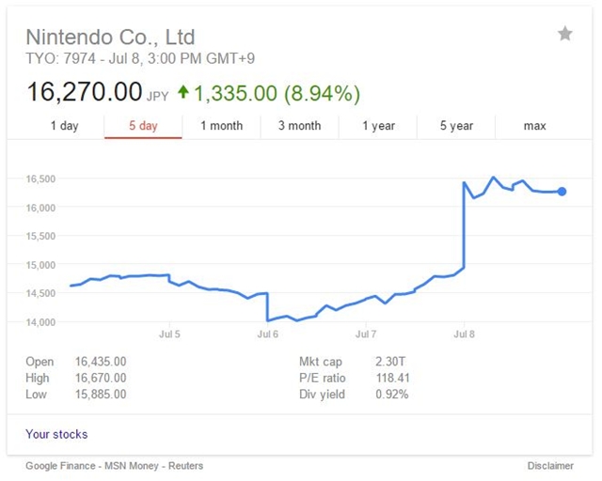
Task: Open the 3 month range
Action: click(301, 126)
